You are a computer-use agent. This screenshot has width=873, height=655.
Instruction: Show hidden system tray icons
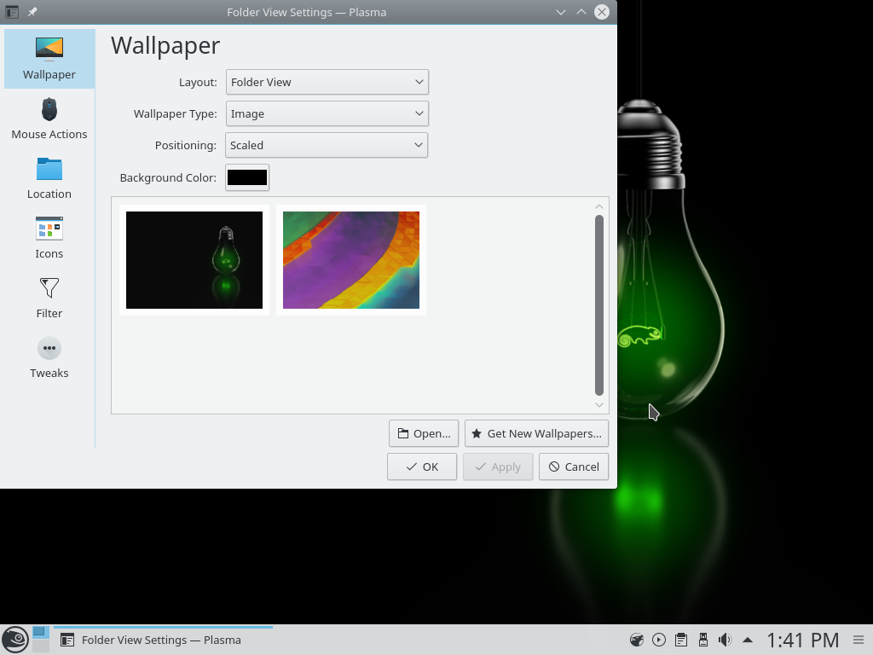click(748, 640)
